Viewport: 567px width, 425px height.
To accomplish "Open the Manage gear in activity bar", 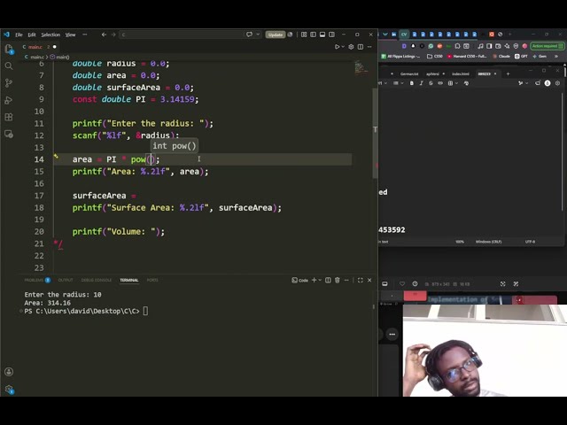I will pos(9,390).
